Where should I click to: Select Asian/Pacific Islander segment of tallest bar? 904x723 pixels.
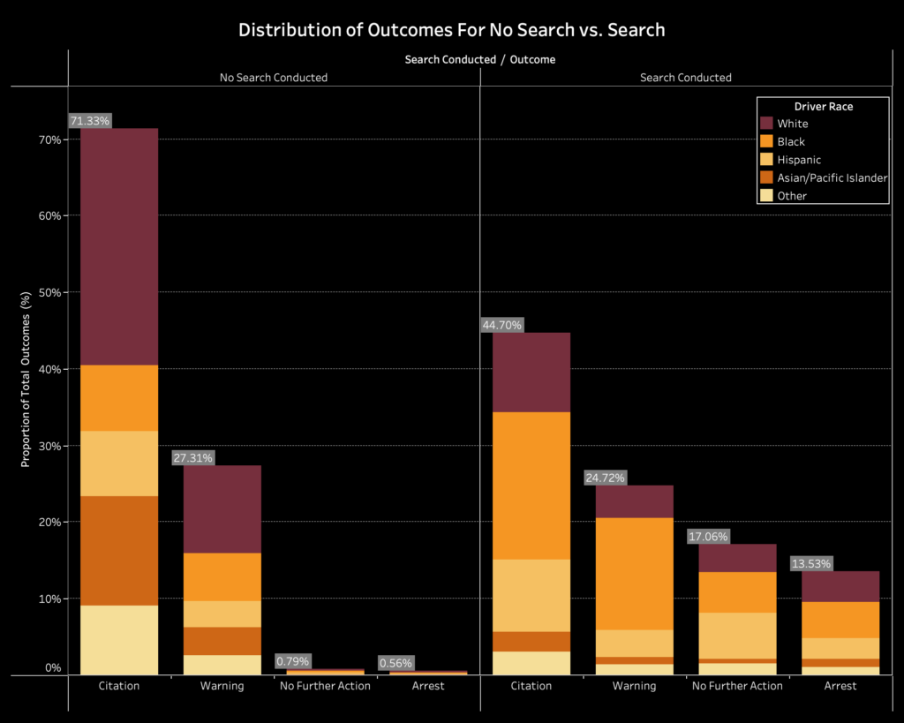point(119,550)
